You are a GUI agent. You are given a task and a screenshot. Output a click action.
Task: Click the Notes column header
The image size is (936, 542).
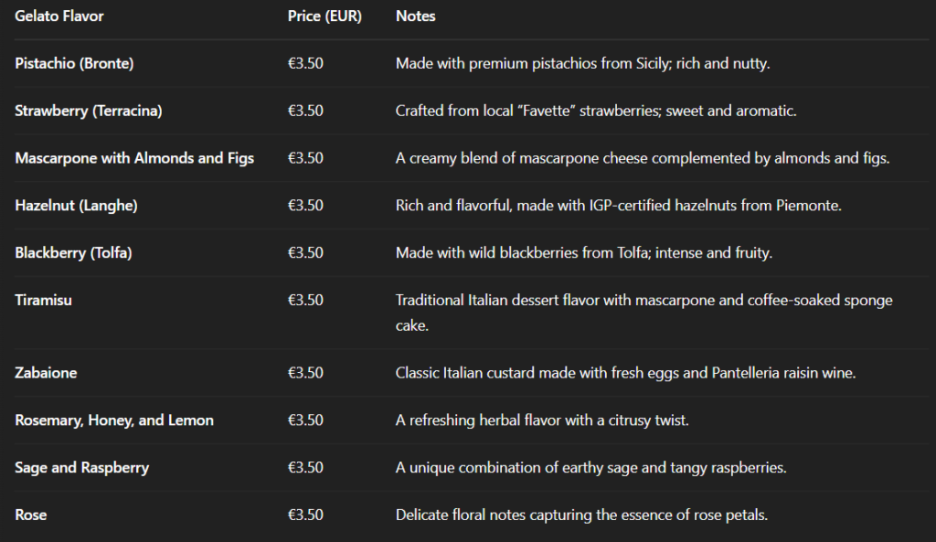[416, 16]
